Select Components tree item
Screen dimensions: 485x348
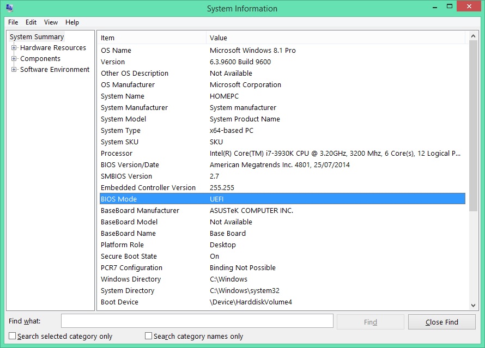40,58
